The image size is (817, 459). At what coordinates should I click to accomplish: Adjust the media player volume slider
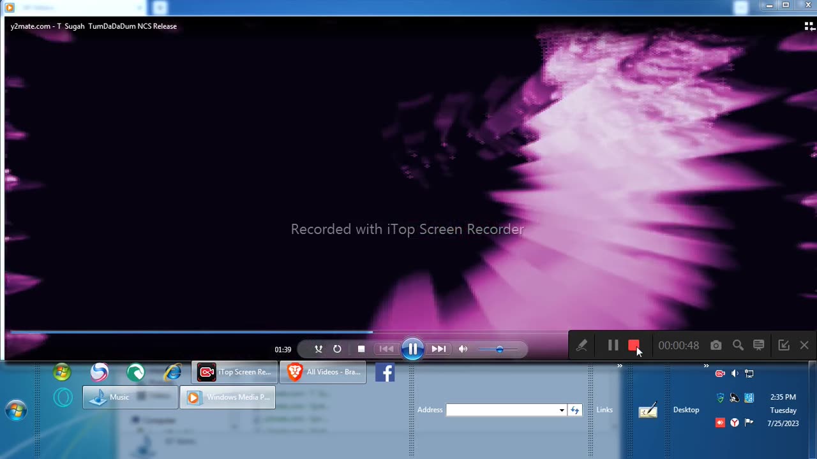pyautogui.click(x=499, y=349)
